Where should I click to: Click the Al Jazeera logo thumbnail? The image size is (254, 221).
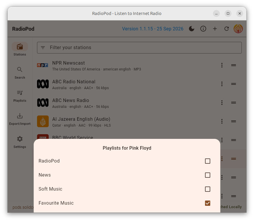(43, 121)
